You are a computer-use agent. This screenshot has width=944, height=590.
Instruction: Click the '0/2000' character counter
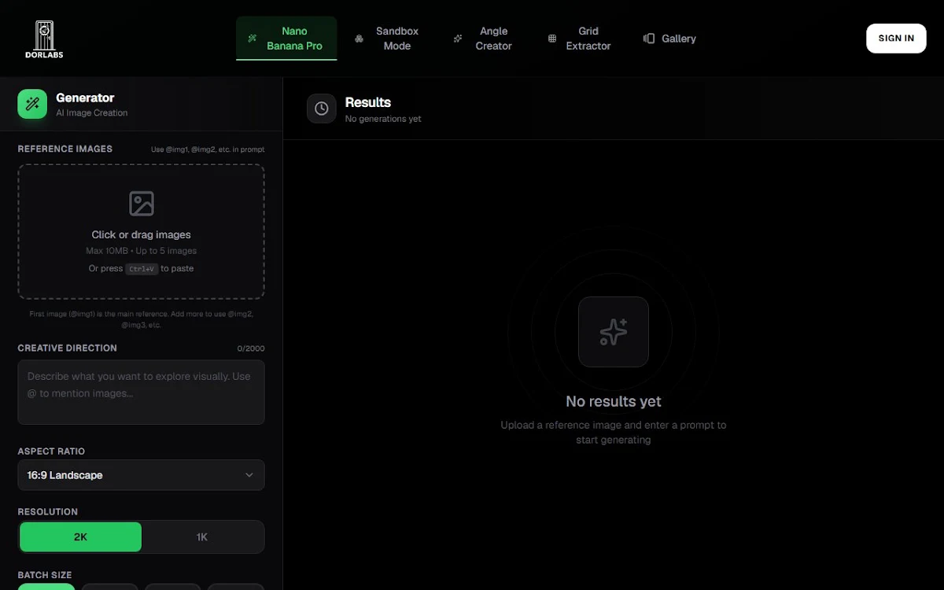click(x=251, y=348)
